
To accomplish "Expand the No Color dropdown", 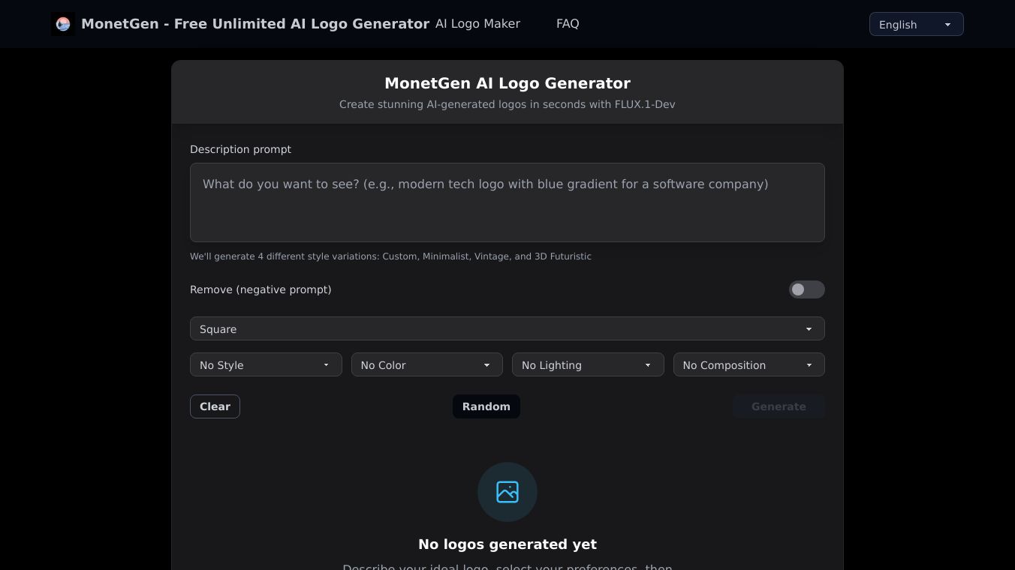I will (x=427, y=364).
